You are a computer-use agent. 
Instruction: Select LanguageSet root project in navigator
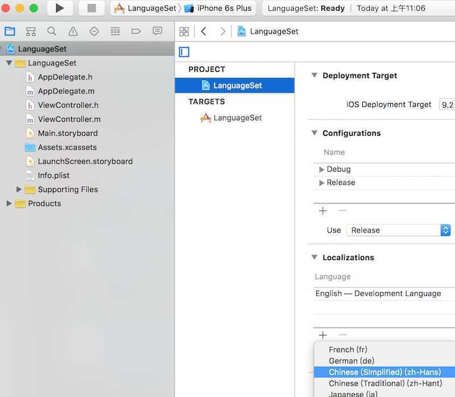pyautogui.click(x=87, y=49)
